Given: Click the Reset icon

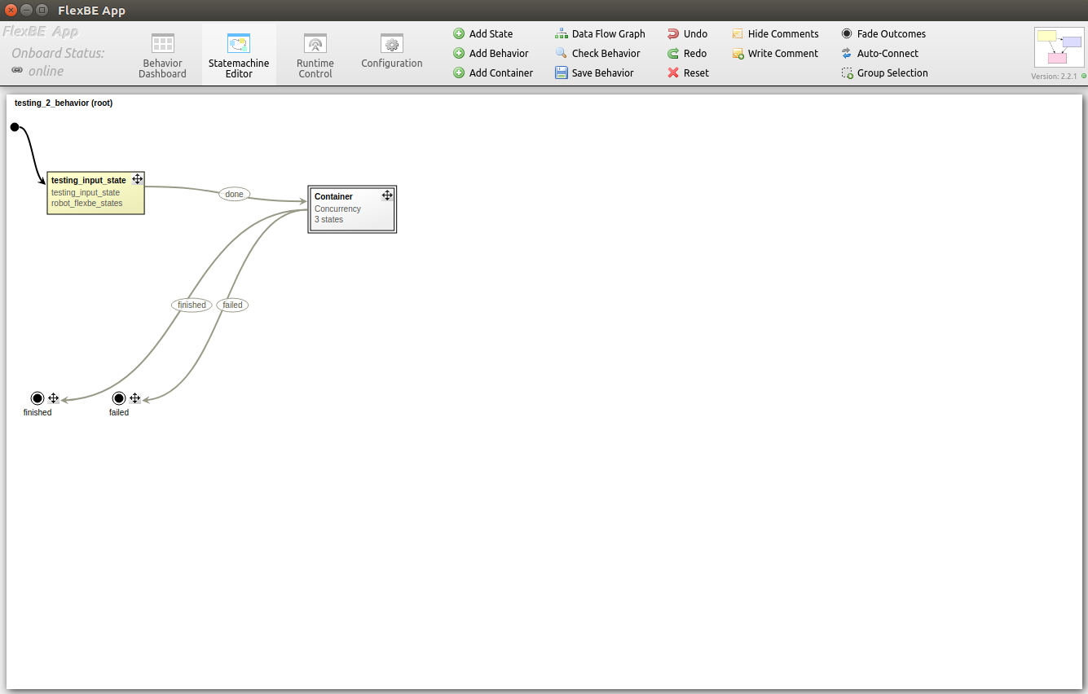Looking at the screenshot, I should point(672,72).
